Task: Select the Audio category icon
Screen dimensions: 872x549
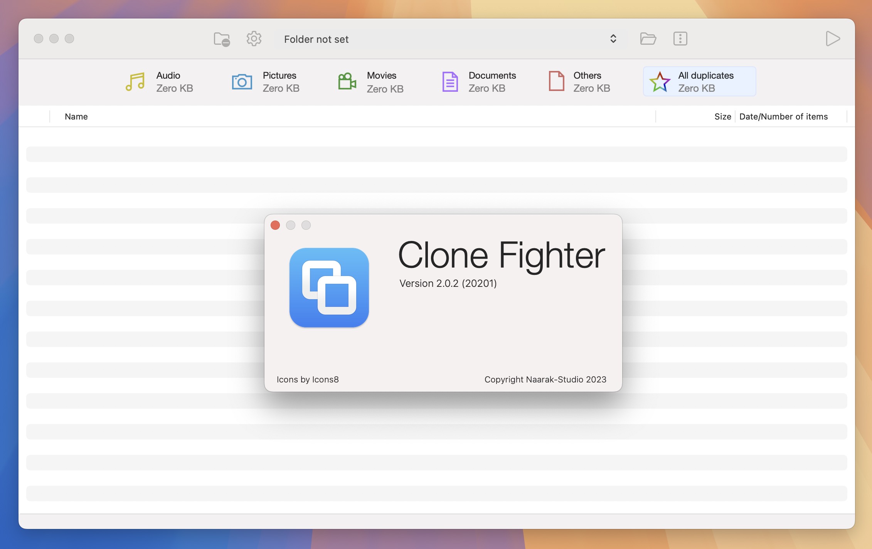Action: coord(135,81)
